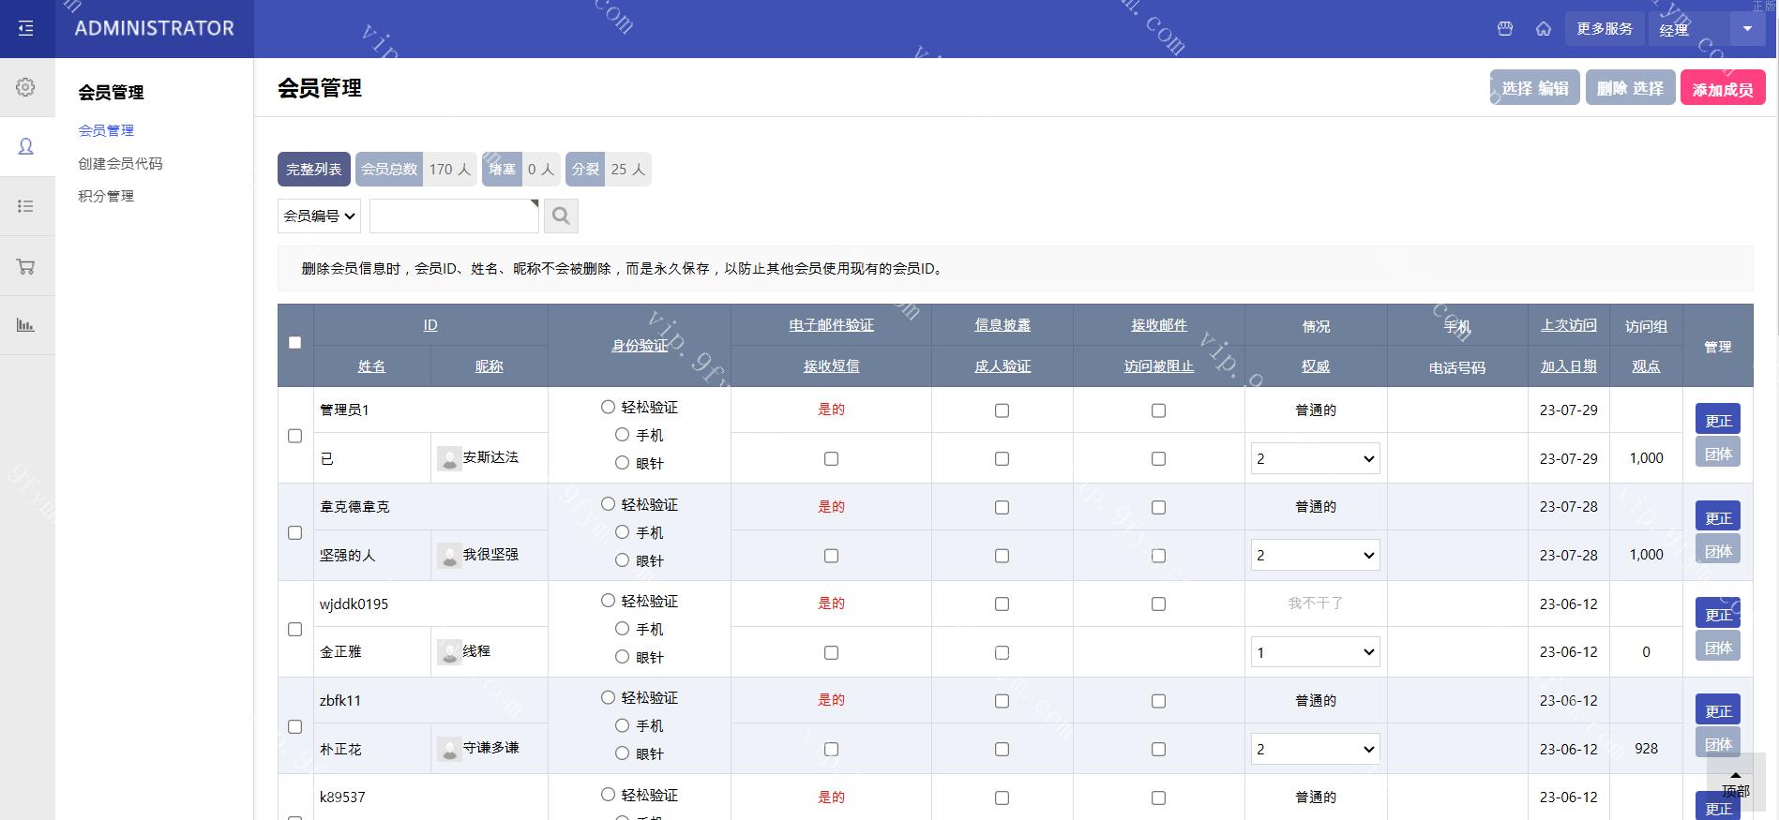Open the 会员编号 search field dropdown
Viewport: 1779px width, 820px height.
pos(319,216)
